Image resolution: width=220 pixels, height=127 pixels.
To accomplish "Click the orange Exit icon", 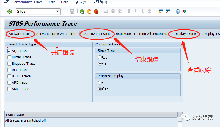I will (89, 12).
